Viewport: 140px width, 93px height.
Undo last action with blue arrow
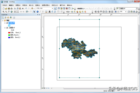point(26,8)
